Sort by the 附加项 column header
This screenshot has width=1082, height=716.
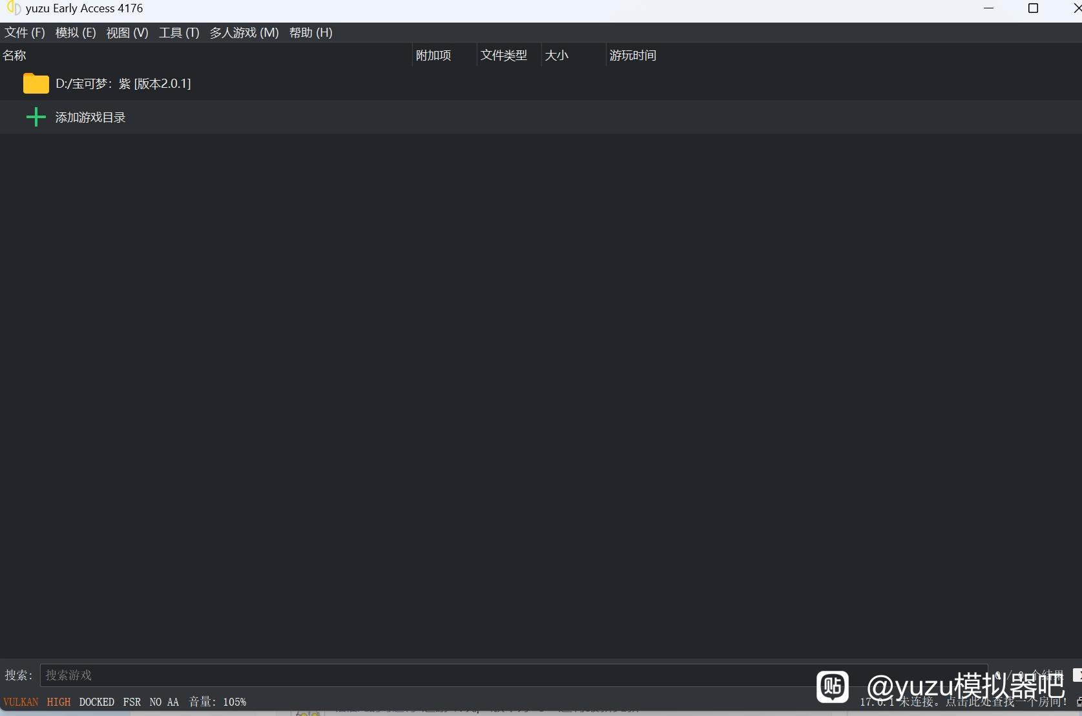[x=444, y=56]
